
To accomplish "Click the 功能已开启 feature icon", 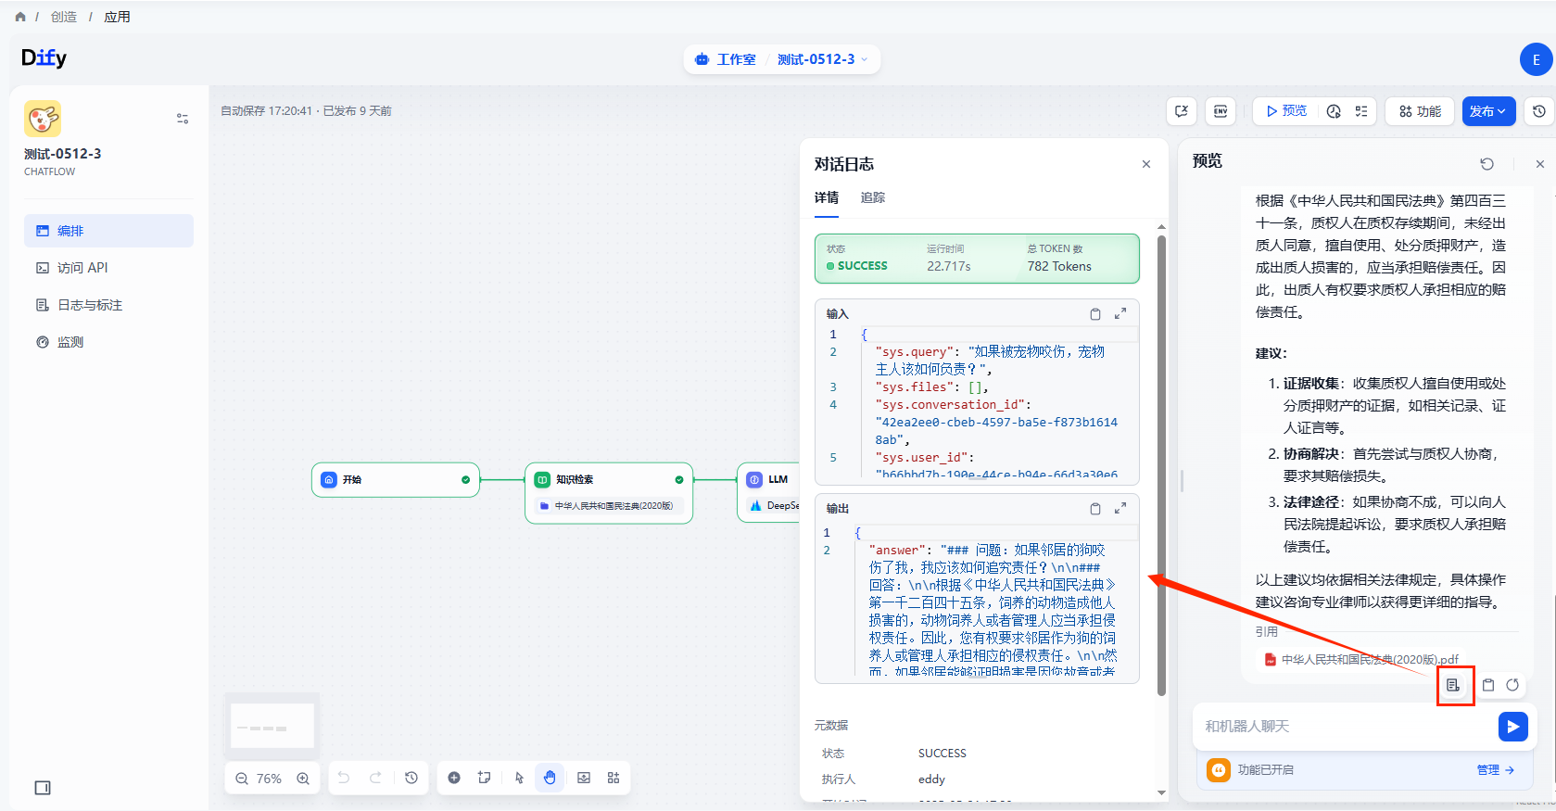I will tap(1218, 770).
